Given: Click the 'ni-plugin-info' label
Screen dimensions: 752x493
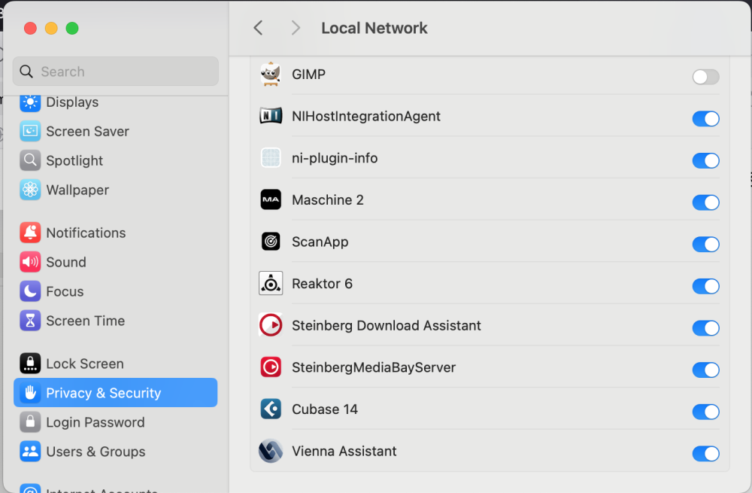Looking at the screenshot, I should [x=335, y=158].
